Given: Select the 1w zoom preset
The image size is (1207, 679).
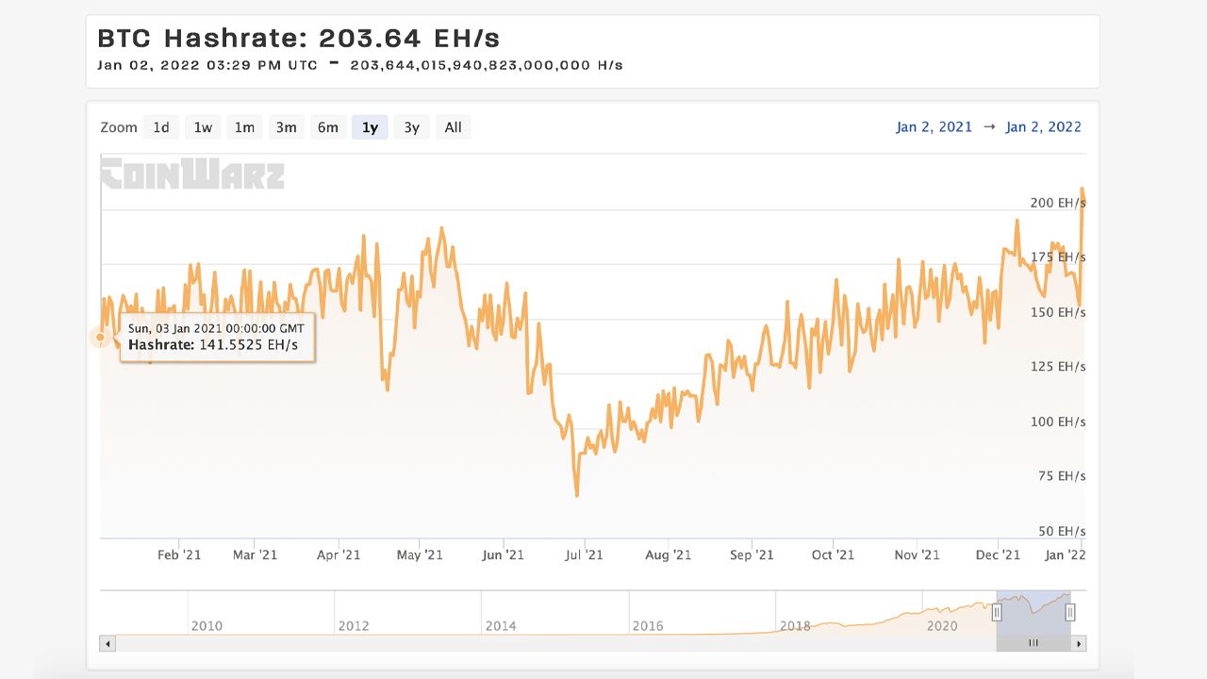Looking at the screenshot, I should click(202, 126).
